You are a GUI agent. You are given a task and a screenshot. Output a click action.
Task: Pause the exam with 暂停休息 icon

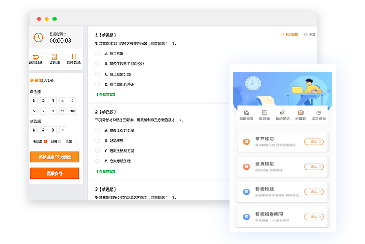[73, 57]
